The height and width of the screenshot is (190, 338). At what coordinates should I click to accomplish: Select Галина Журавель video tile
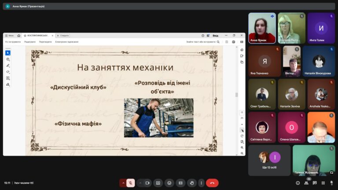(x=314, y=160)
